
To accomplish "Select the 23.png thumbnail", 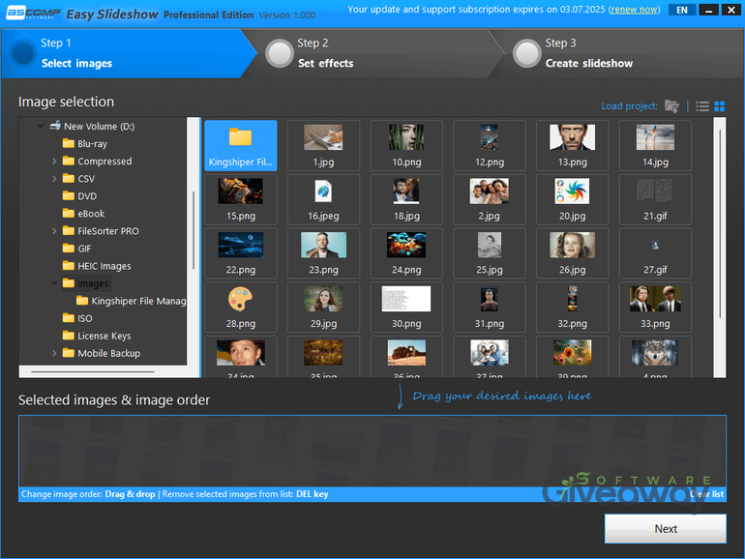I will tap(323, 253).
